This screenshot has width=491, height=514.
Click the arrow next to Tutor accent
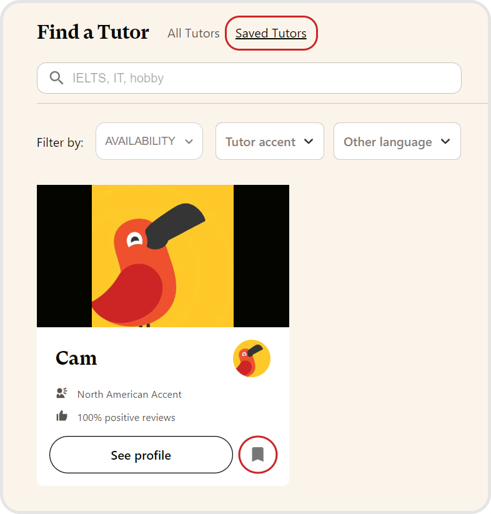(309, 142)
